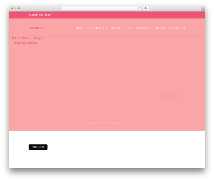The height and width of the screenshot is (181, 214).
Task: Call the phone number (727) 301-6267
Action: pos(41,15)
